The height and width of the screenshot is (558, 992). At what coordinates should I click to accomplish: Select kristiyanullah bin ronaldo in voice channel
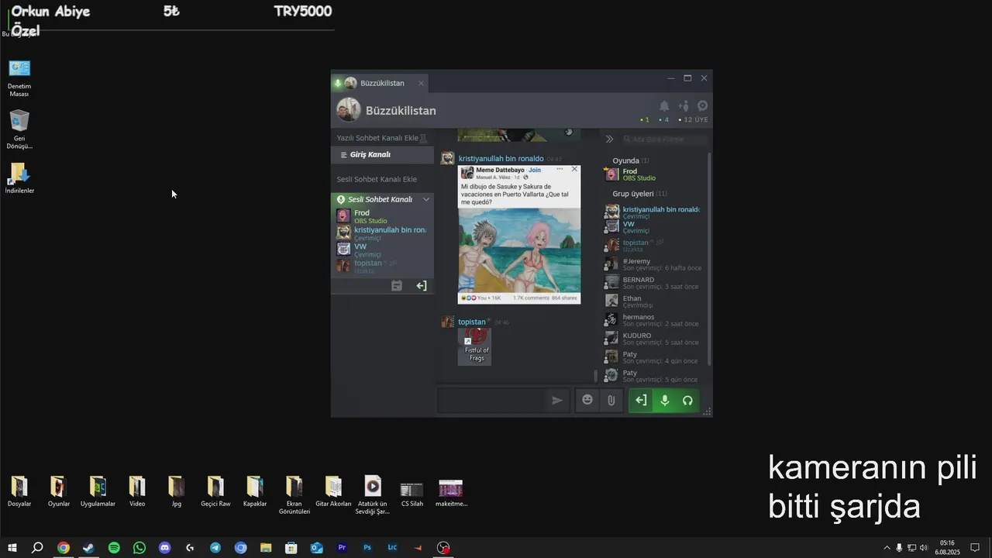[x=382, y=233]
